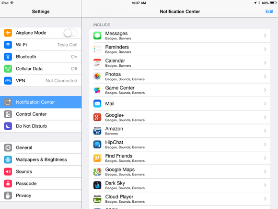Open Wi-Fi network Tesla Coil
The image size is (278, 209).
(41, 45)
